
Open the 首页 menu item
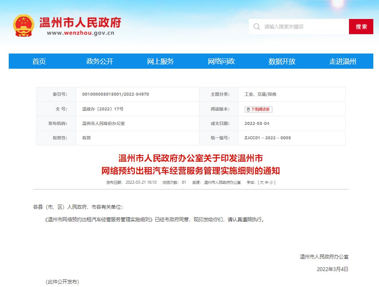point(39,61)
